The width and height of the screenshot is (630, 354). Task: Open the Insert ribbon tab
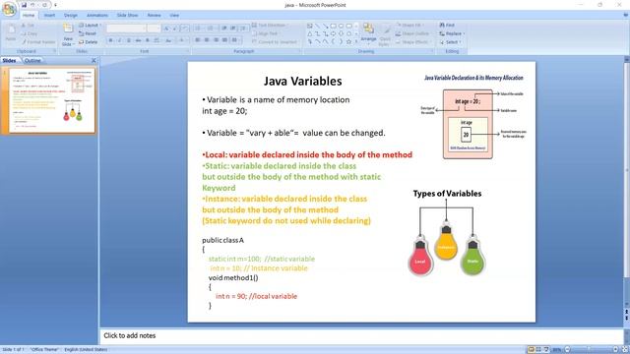click(50, 16)
